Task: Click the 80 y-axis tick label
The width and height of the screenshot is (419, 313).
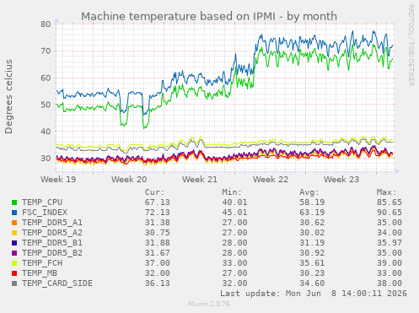Action: (x=46, y=24)
